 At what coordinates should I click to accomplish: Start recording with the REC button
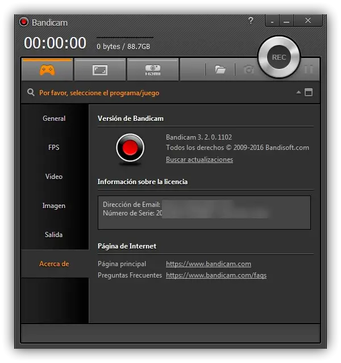click(x=279, y=57)
